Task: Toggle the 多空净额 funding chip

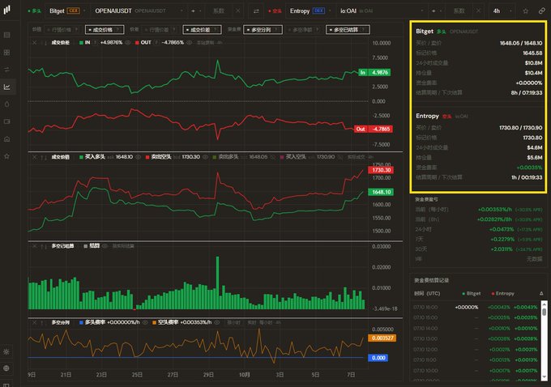Action: point(304,30)
